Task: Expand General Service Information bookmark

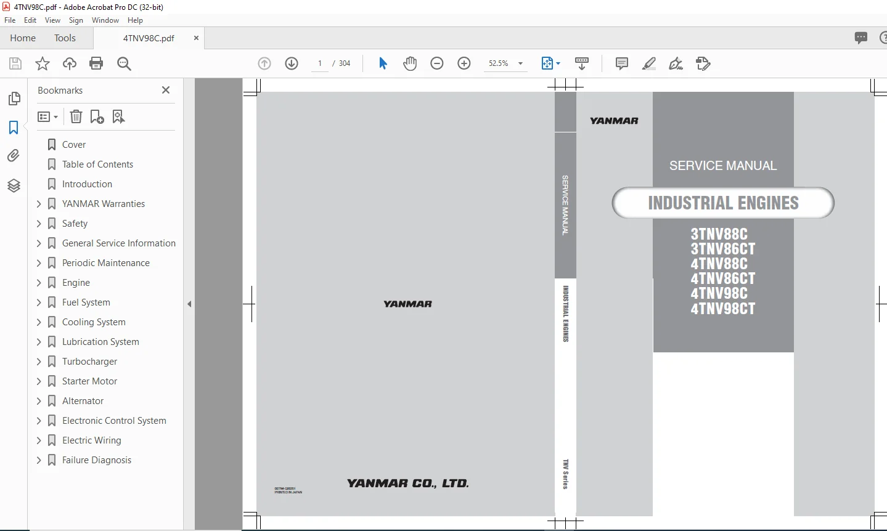Action: point(39,243)
